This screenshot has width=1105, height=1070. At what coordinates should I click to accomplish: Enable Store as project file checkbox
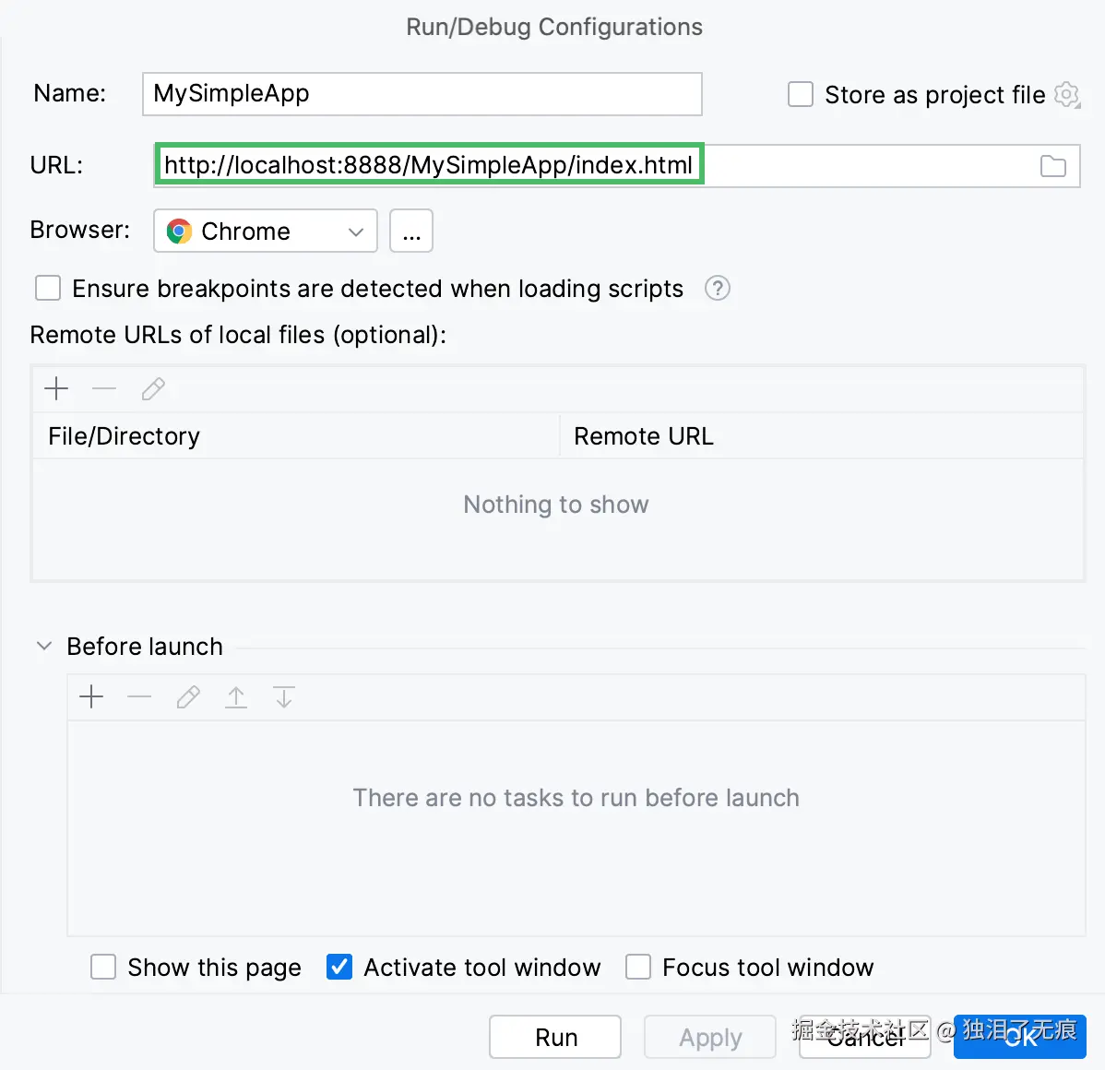pos(801,94)
